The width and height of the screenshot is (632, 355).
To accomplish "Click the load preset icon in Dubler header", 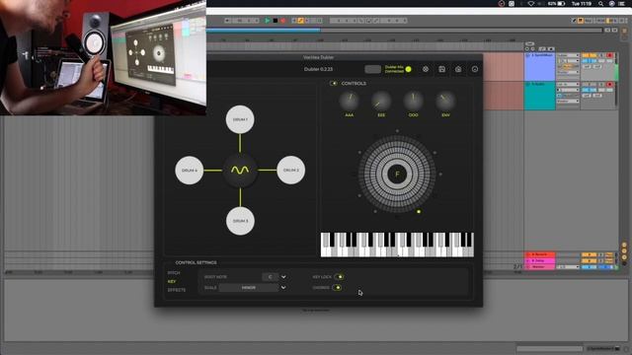I will click(458, 69).
